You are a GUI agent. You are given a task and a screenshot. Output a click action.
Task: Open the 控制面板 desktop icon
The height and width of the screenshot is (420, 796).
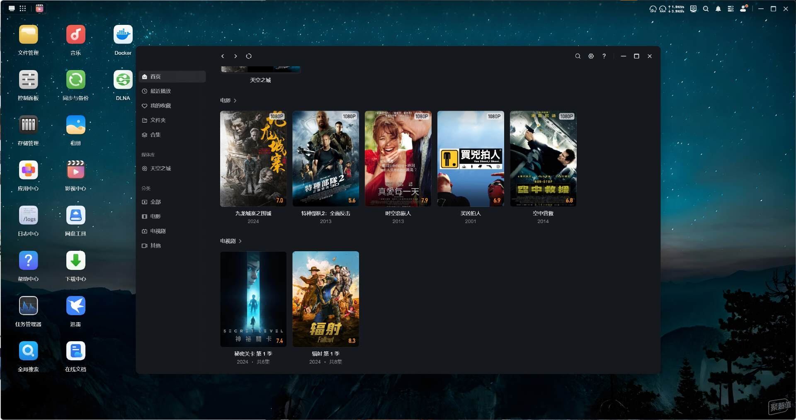pos(28,80)
